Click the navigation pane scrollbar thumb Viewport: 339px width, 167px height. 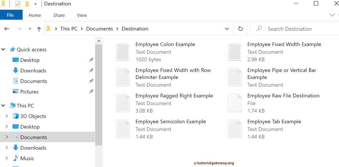(99, 95)
